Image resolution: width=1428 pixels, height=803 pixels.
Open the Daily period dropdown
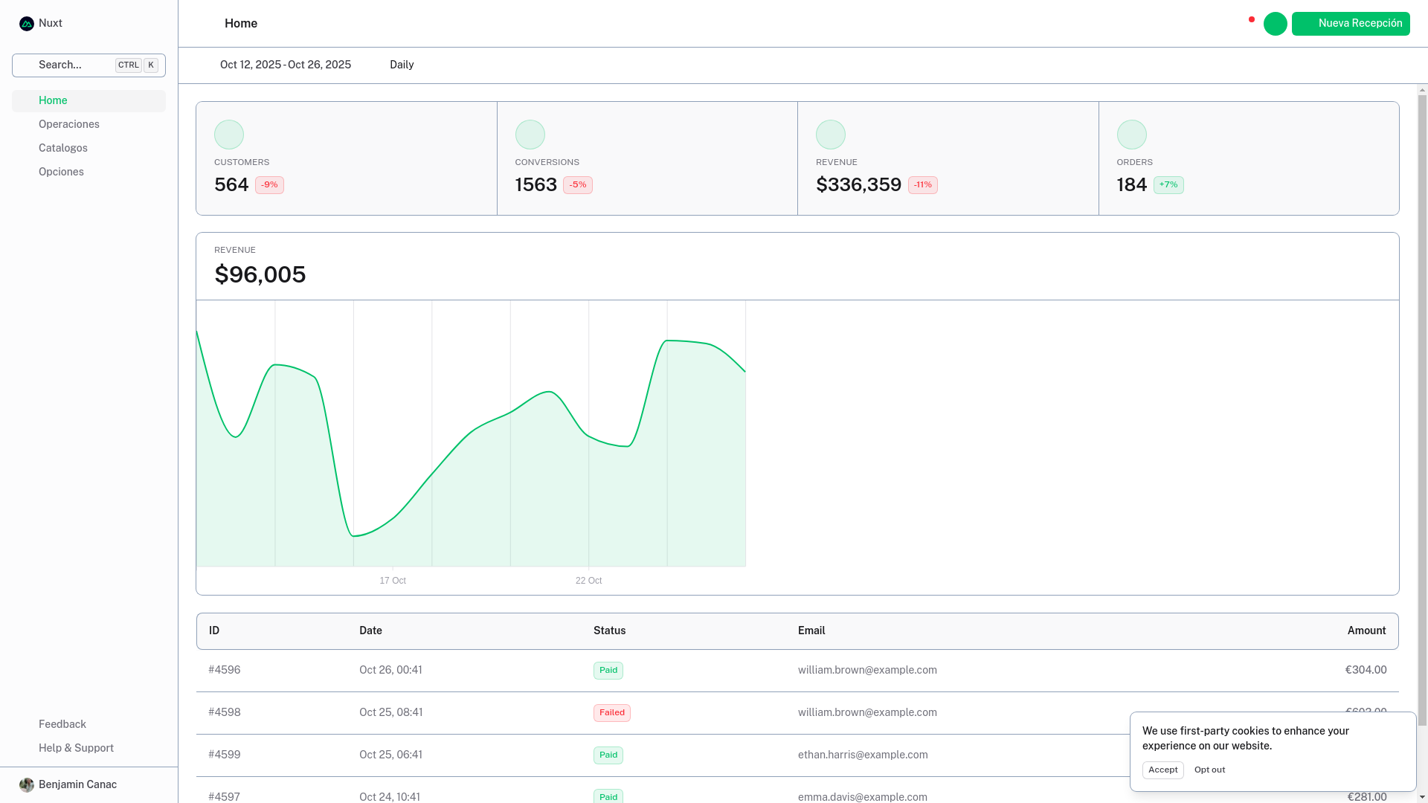coord(402,65)
